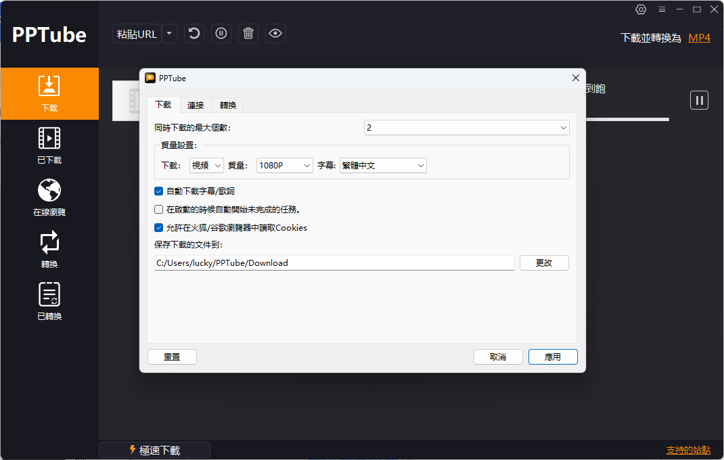This screenshot has width=724, height=460.
Task: Enable auto-resume unfinished tasks on startup
Action: [x=159, y=210]
